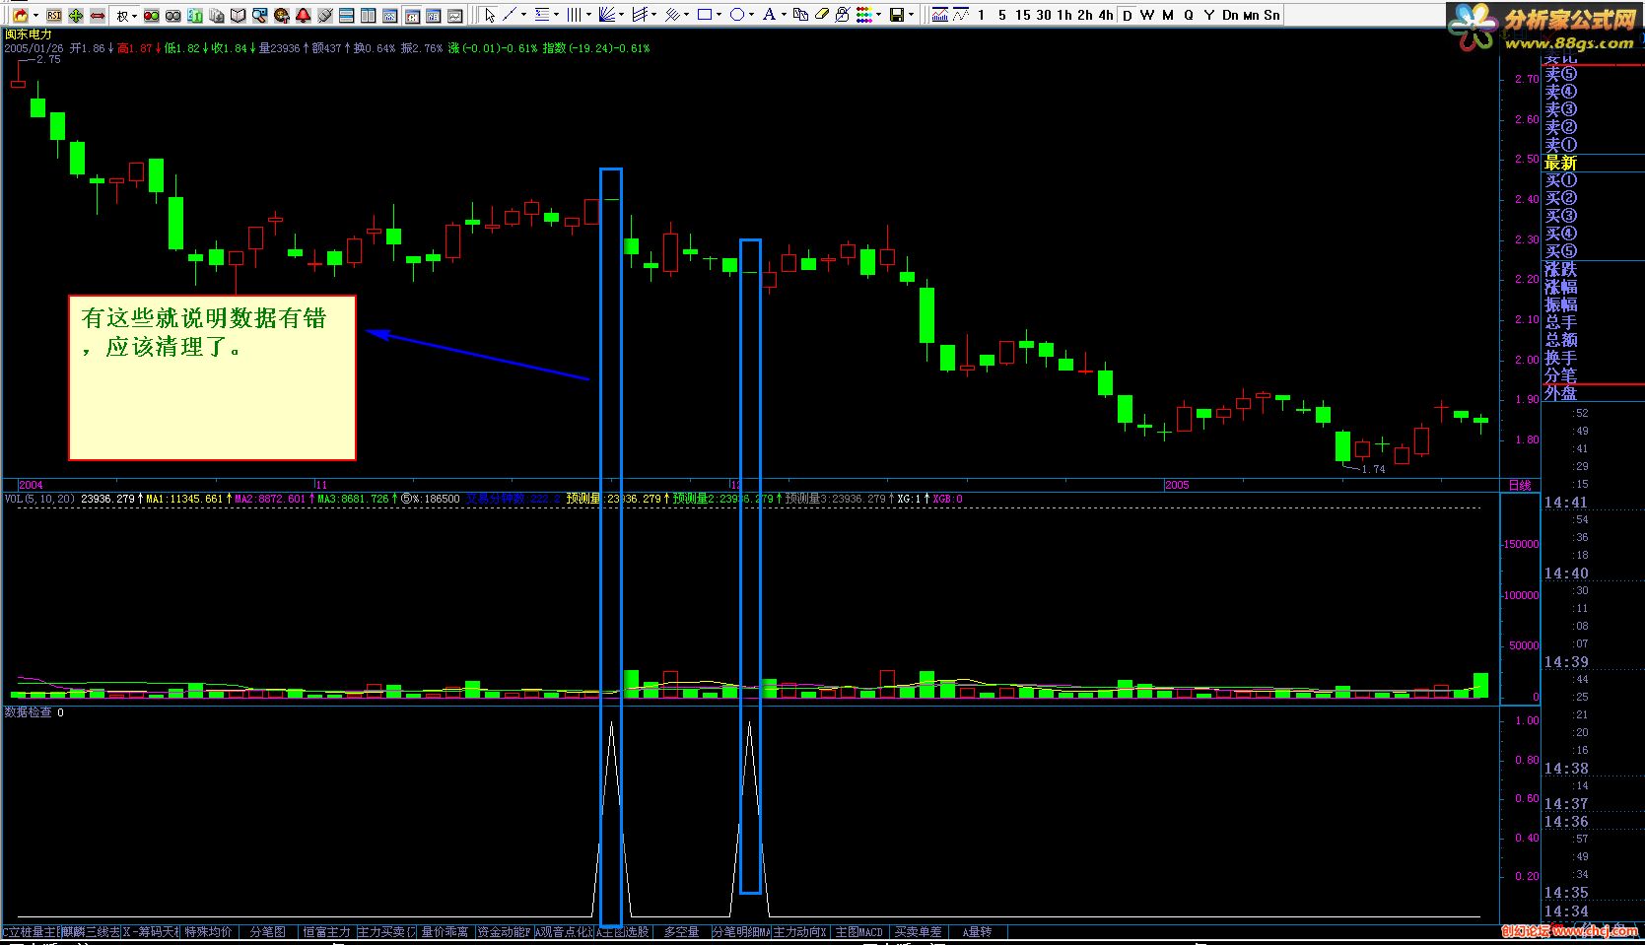
Task: Click the RSI indicator toolbar icon
Action: click(53, 16)
